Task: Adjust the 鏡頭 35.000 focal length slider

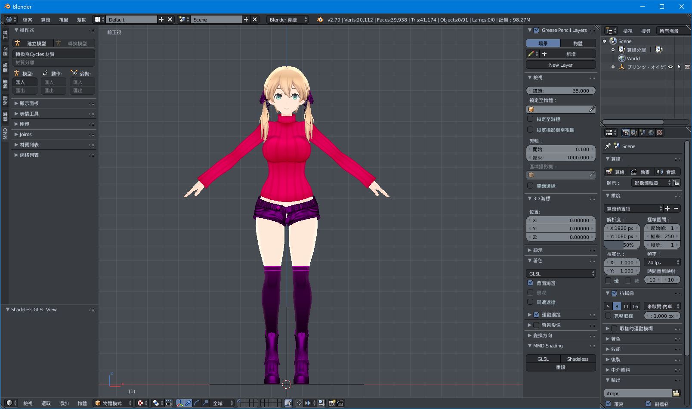Action: pyautogui.click(x=560, y=90)
